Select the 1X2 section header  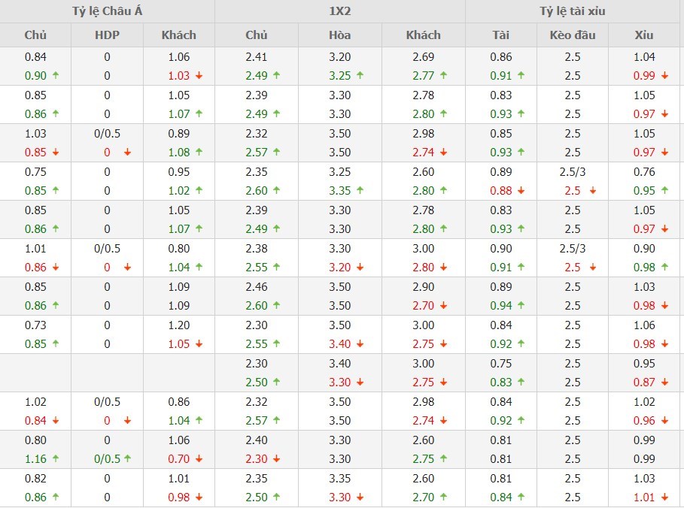[339, 11]
